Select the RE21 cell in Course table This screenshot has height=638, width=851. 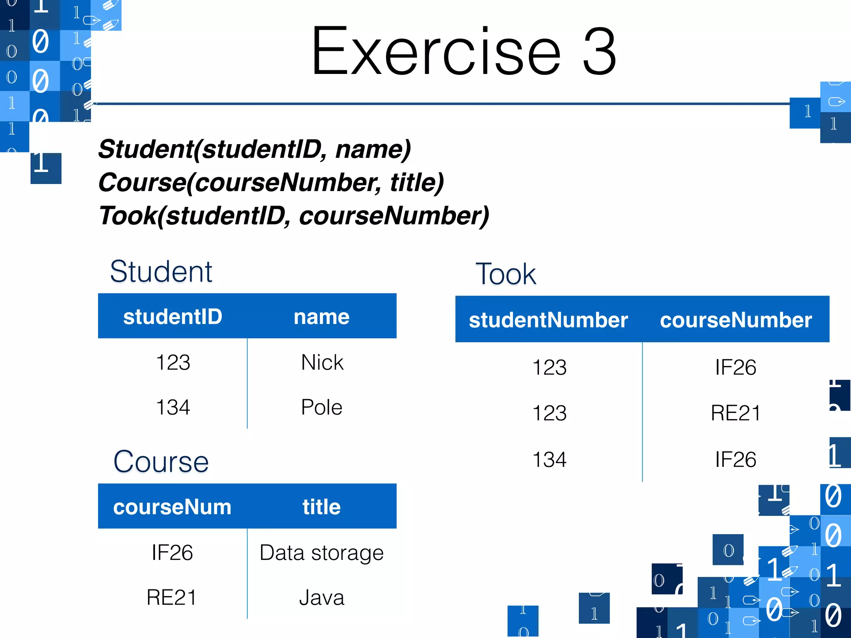(172, 598)
